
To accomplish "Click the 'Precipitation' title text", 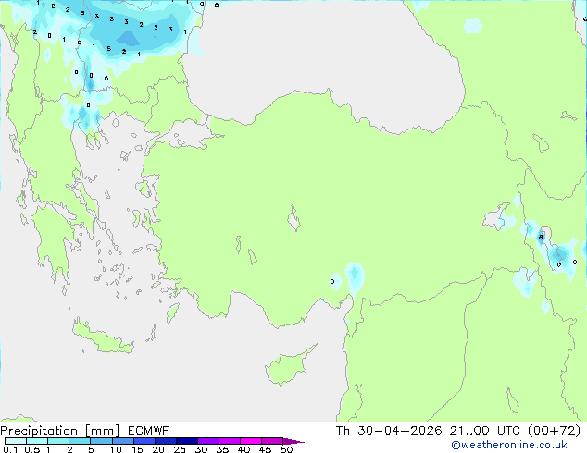I will [x=39, y=431].
